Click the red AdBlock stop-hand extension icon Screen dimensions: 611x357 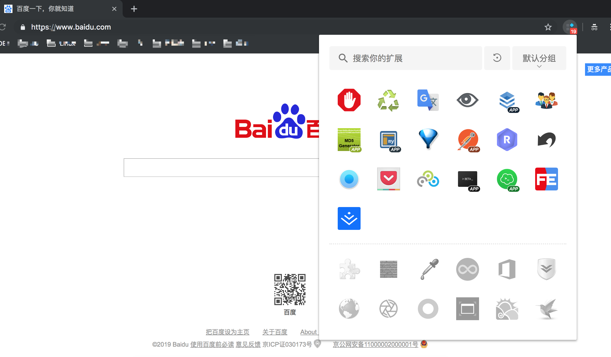point(349,100)
